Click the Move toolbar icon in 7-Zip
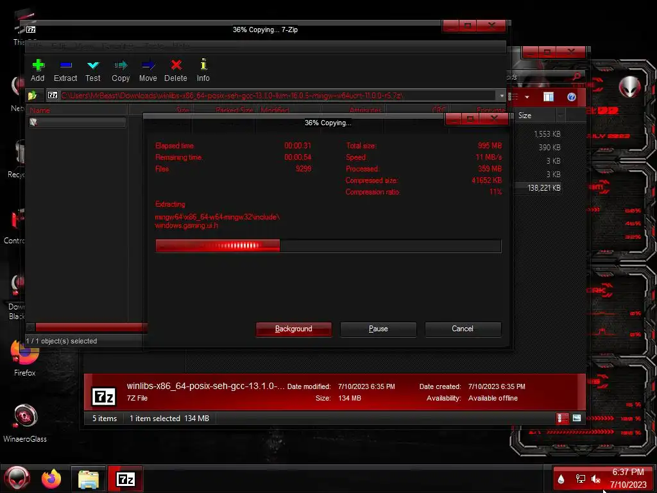 [x=148, y=65]
